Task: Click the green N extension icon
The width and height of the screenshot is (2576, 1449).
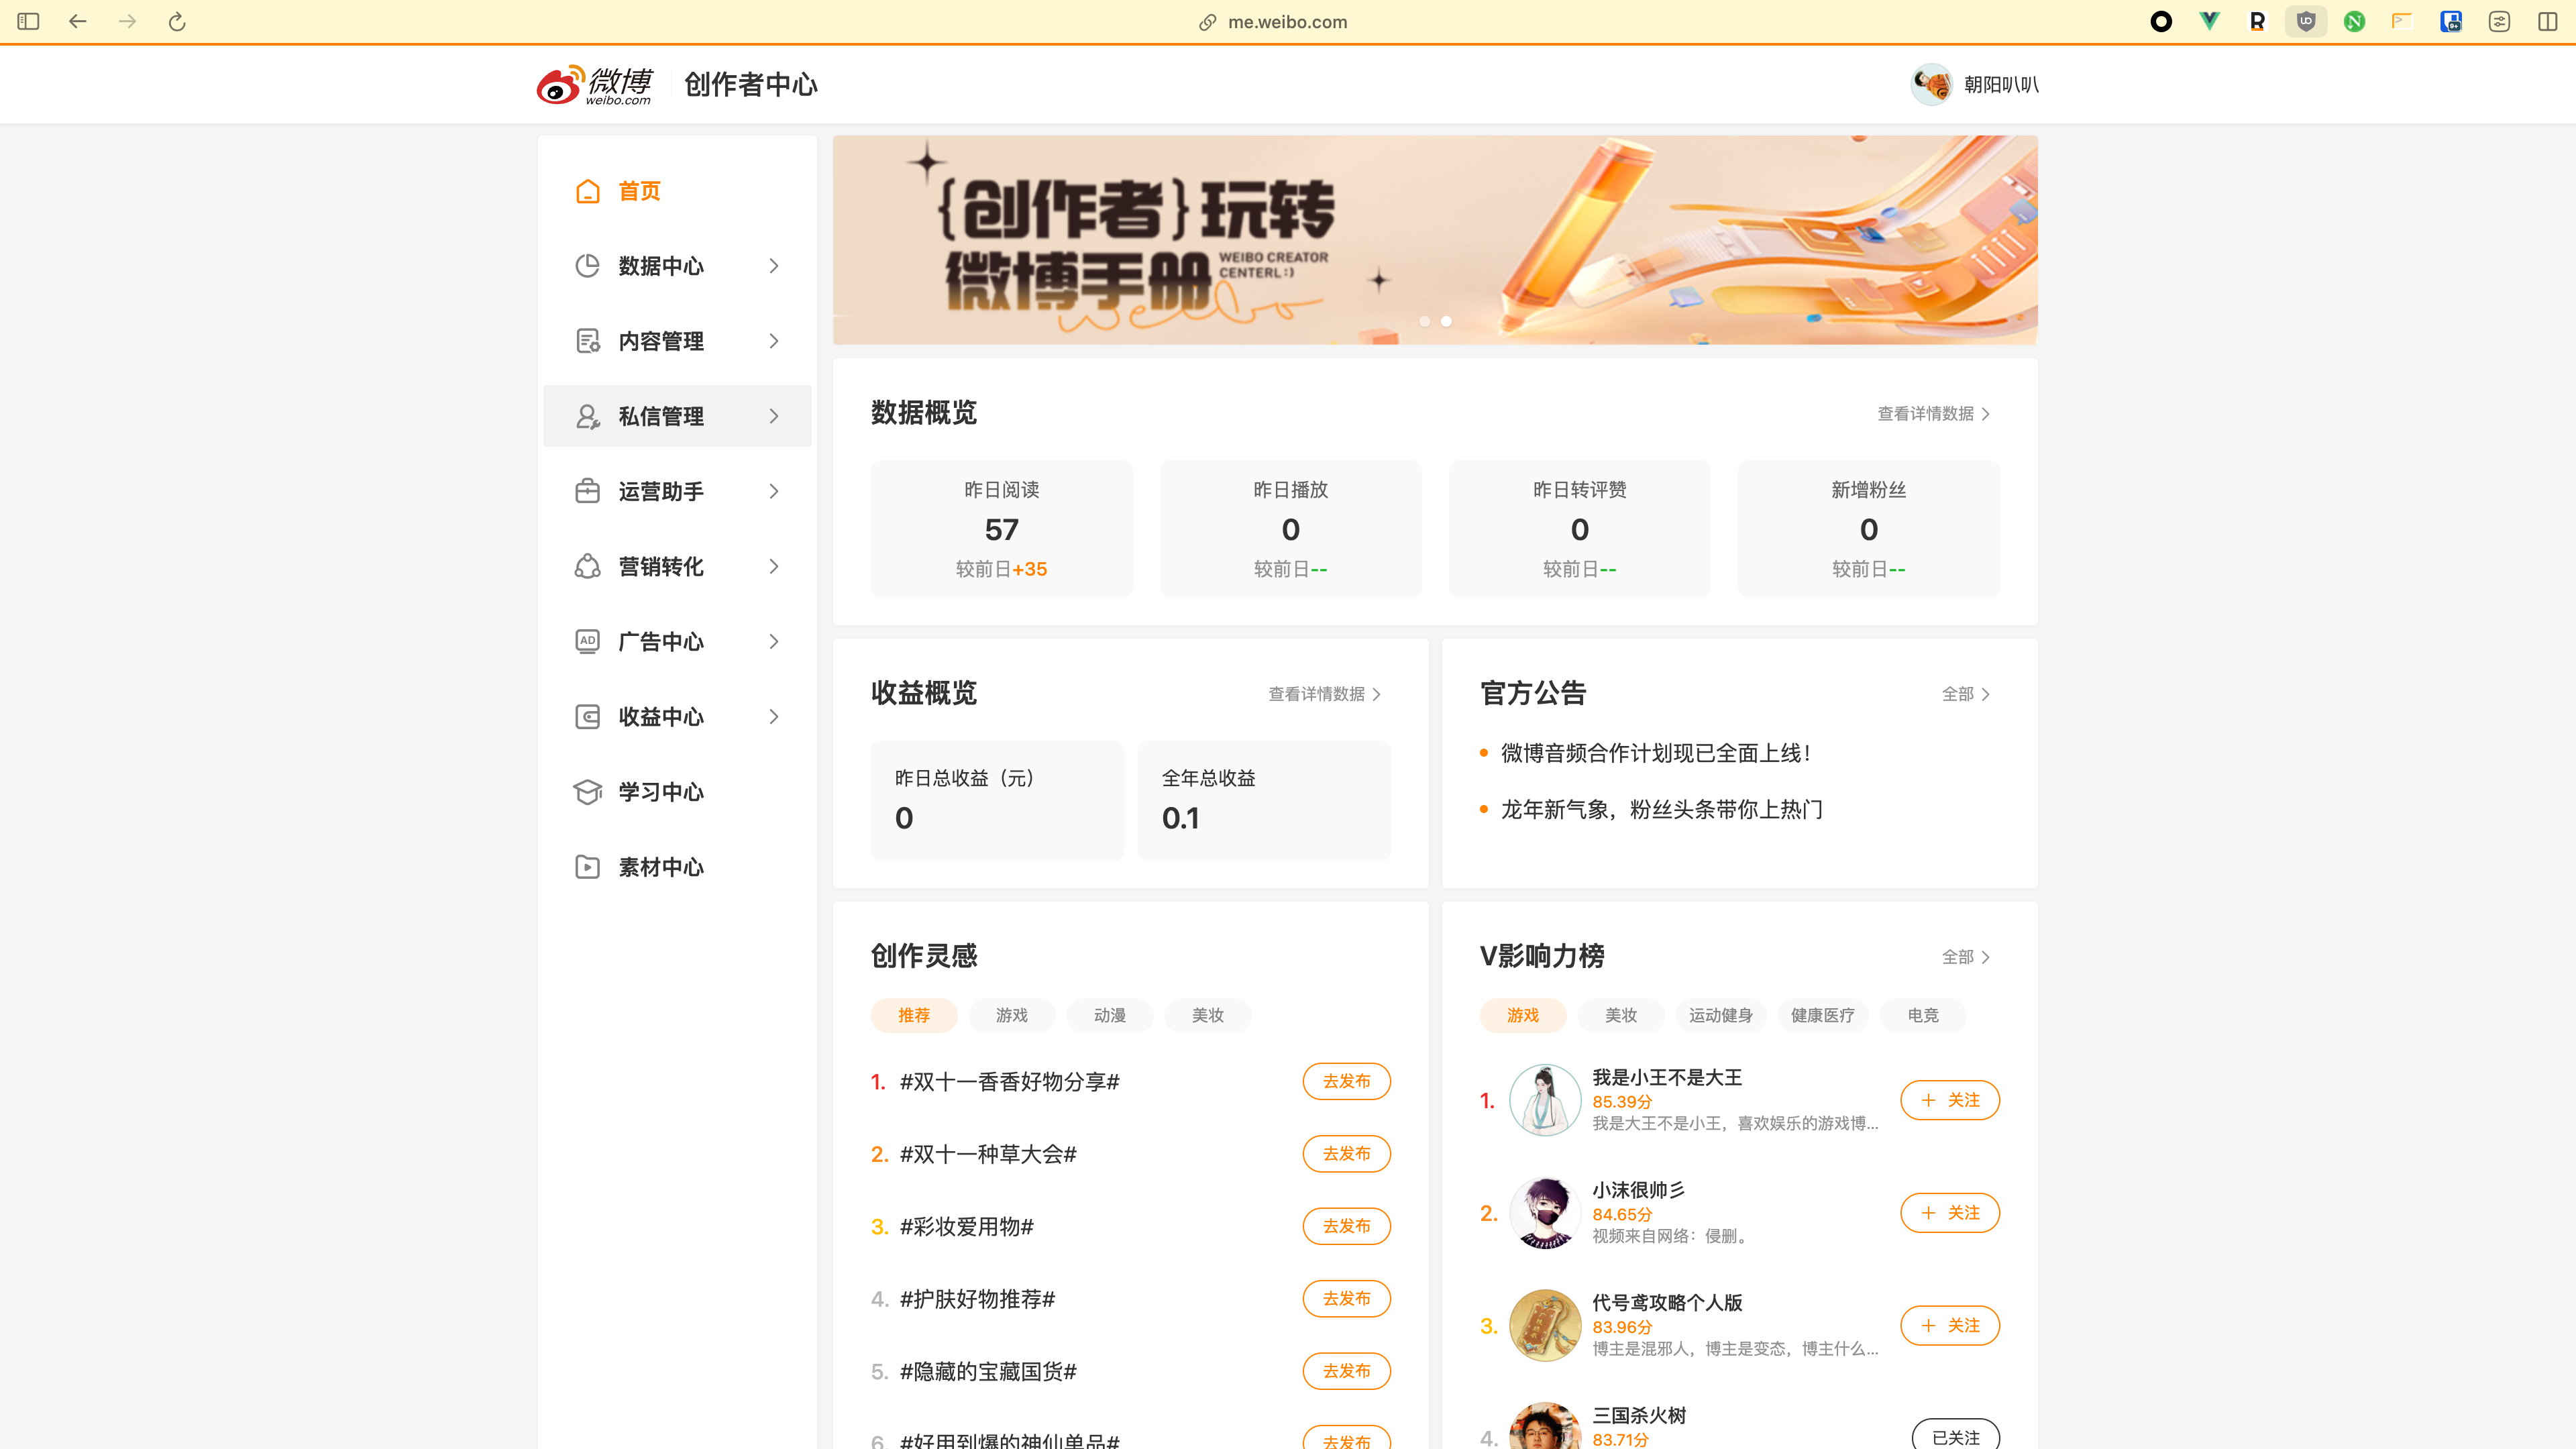Action: pos(2354,21)
